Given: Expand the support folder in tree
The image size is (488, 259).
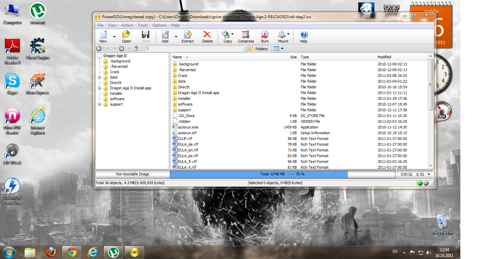Looking at the screenshot, I should 100,104.
